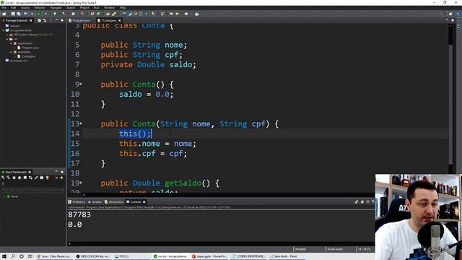Switch to OBS window on taskbar
462x260 pixels.
click(93, 256)
